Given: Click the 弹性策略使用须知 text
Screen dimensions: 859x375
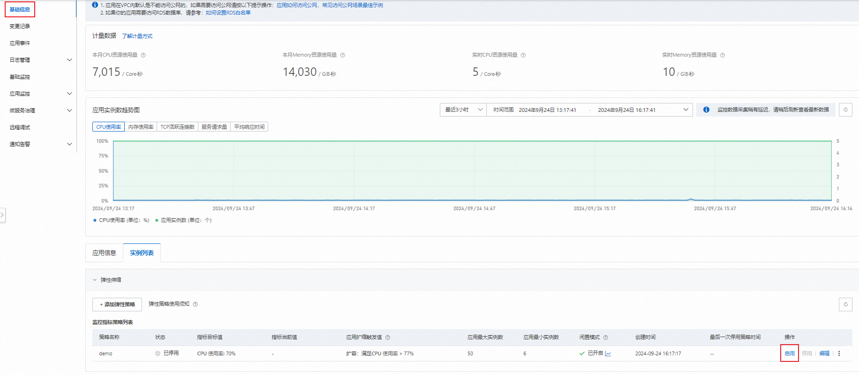Looking at the screenshot, I should coord(169,304).
